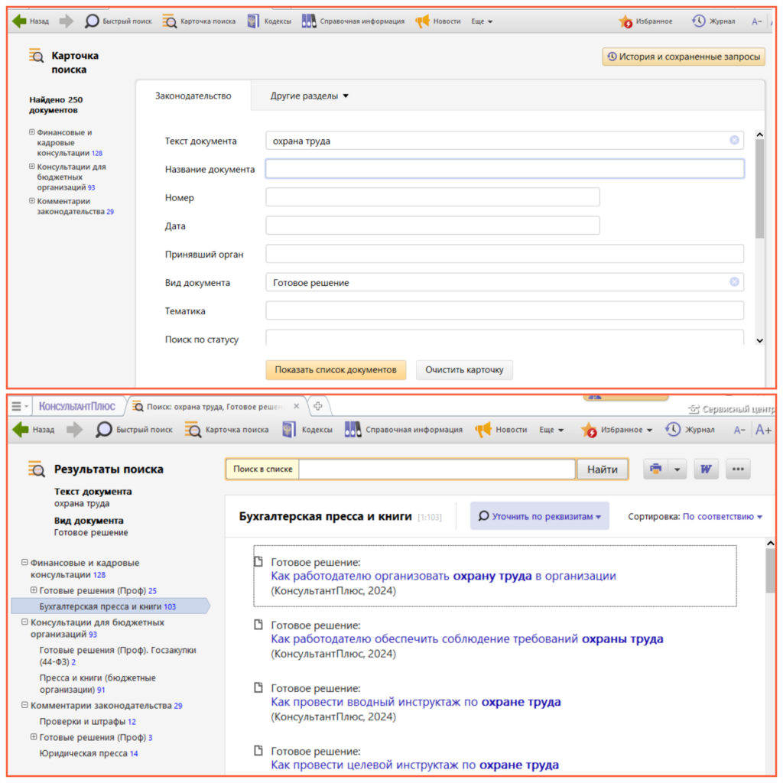Click the hamburger main menu icon

tap(16, 407)
